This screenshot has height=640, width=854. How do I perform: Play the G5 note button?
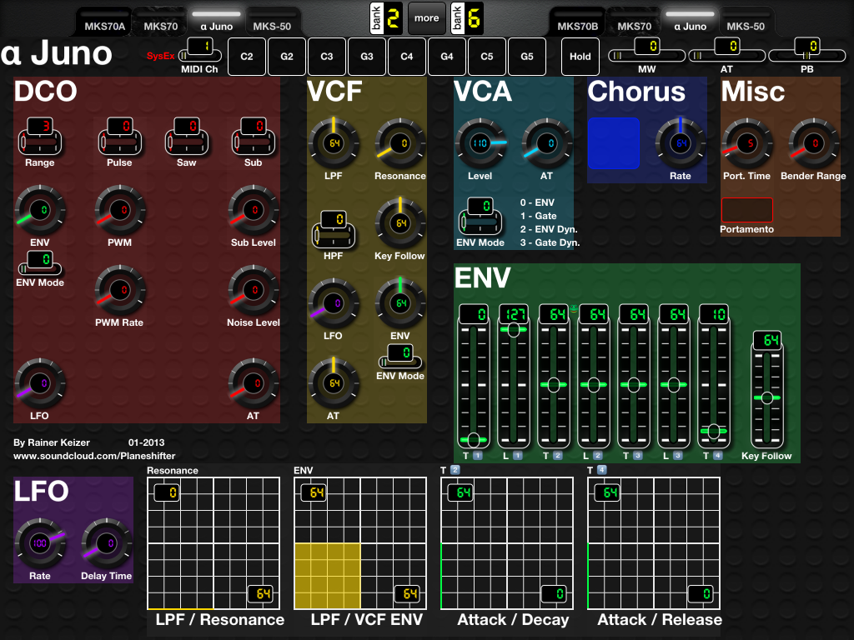tap(527, 57)
